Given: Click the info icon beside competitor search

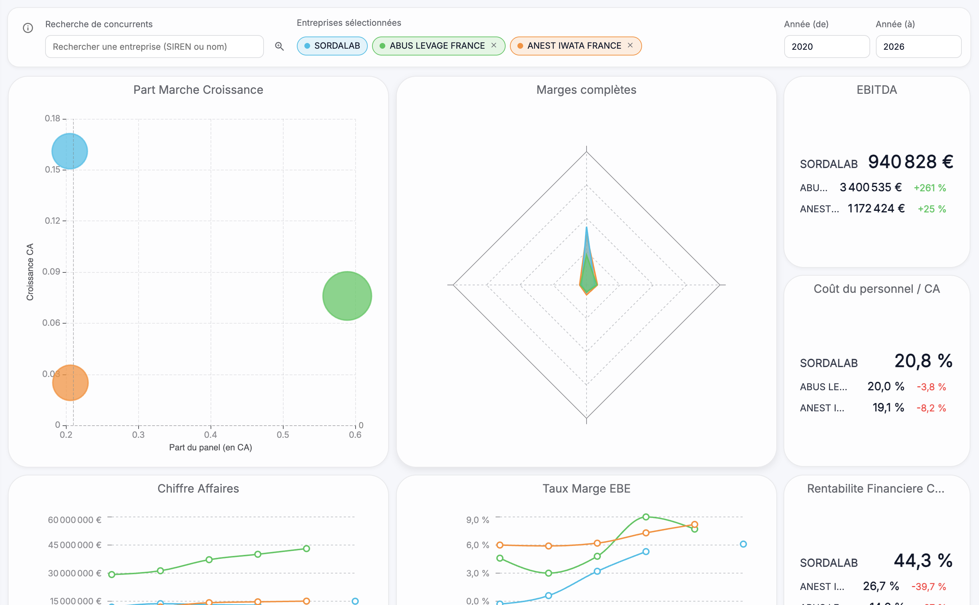Looking at the screenshot, I should pyautogui.click(x=28, y=28).
